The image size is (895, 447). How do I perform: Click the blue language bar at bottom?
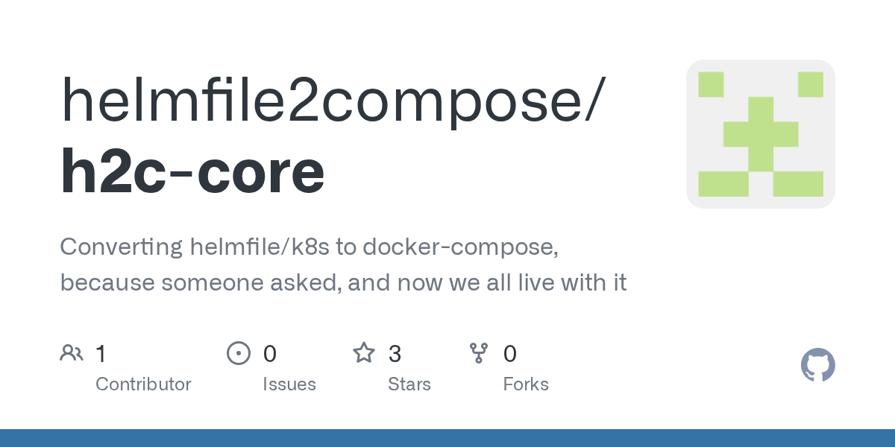click(447, 438)
